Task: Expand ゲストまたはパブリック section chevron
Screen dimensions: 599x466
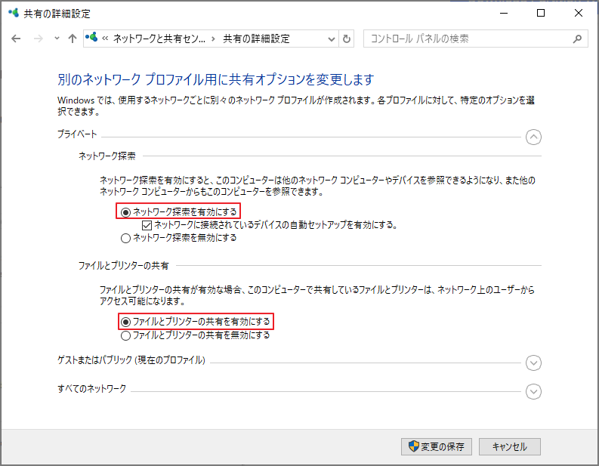Action: click(x=533, y=363)
